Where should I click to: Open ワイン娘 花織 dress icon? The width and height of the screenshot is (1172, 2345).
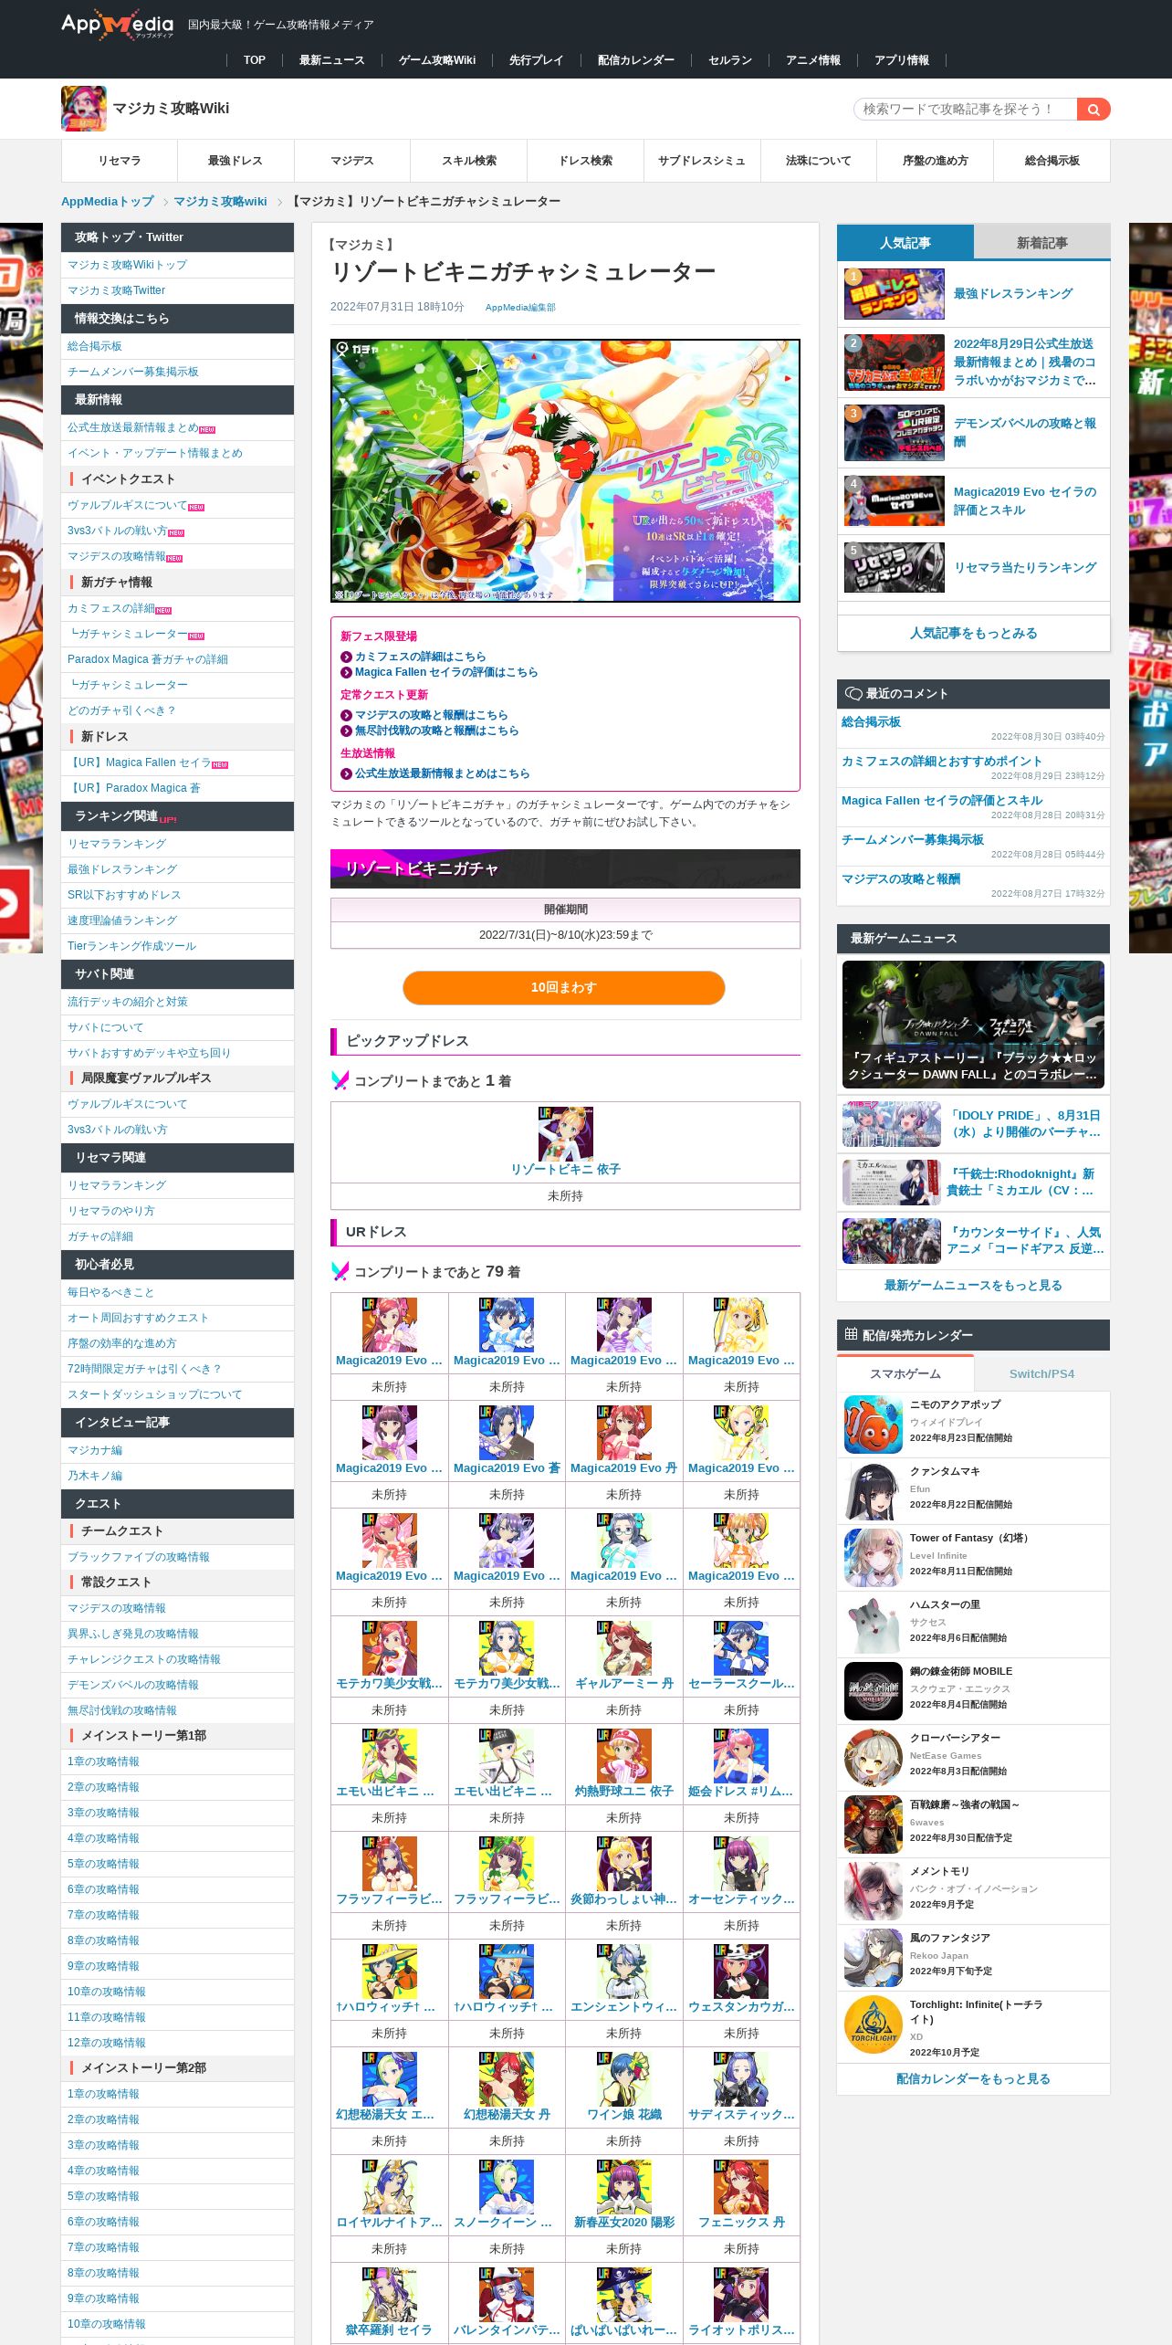click(624, 2078)
